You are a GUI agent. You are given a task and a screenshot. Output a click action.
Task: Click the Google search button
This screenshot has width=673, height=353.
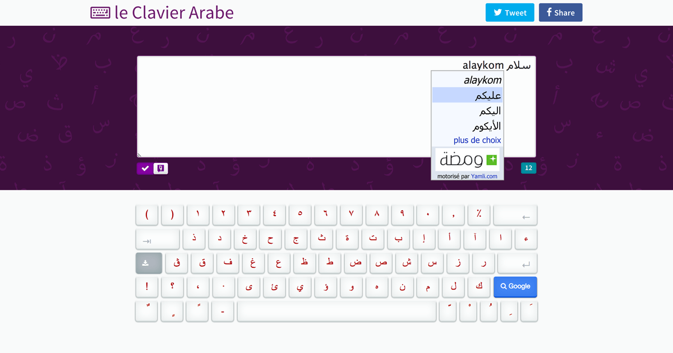point(515,286)
